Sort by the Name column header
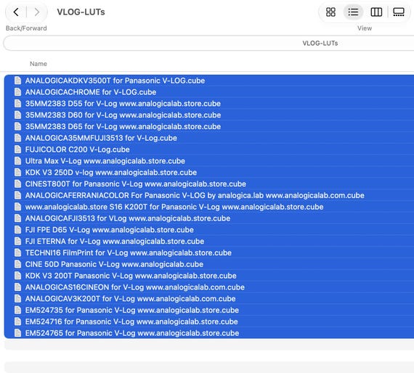Screen dimensions: 414x373 [38, 64]
